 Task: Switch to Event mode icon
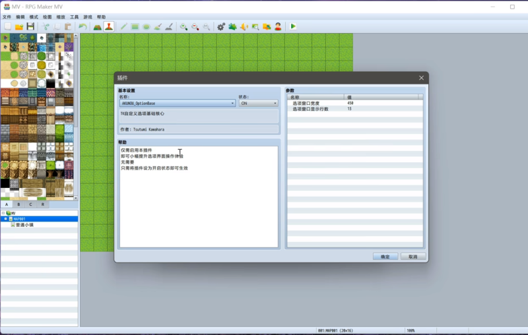click(x=109, y=26)
